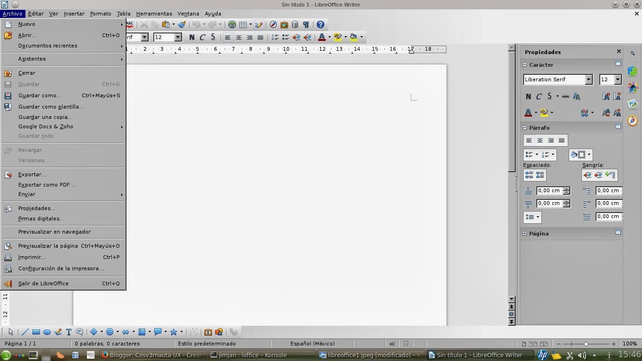Select the Rectangle drawing tool

[36, 332]
